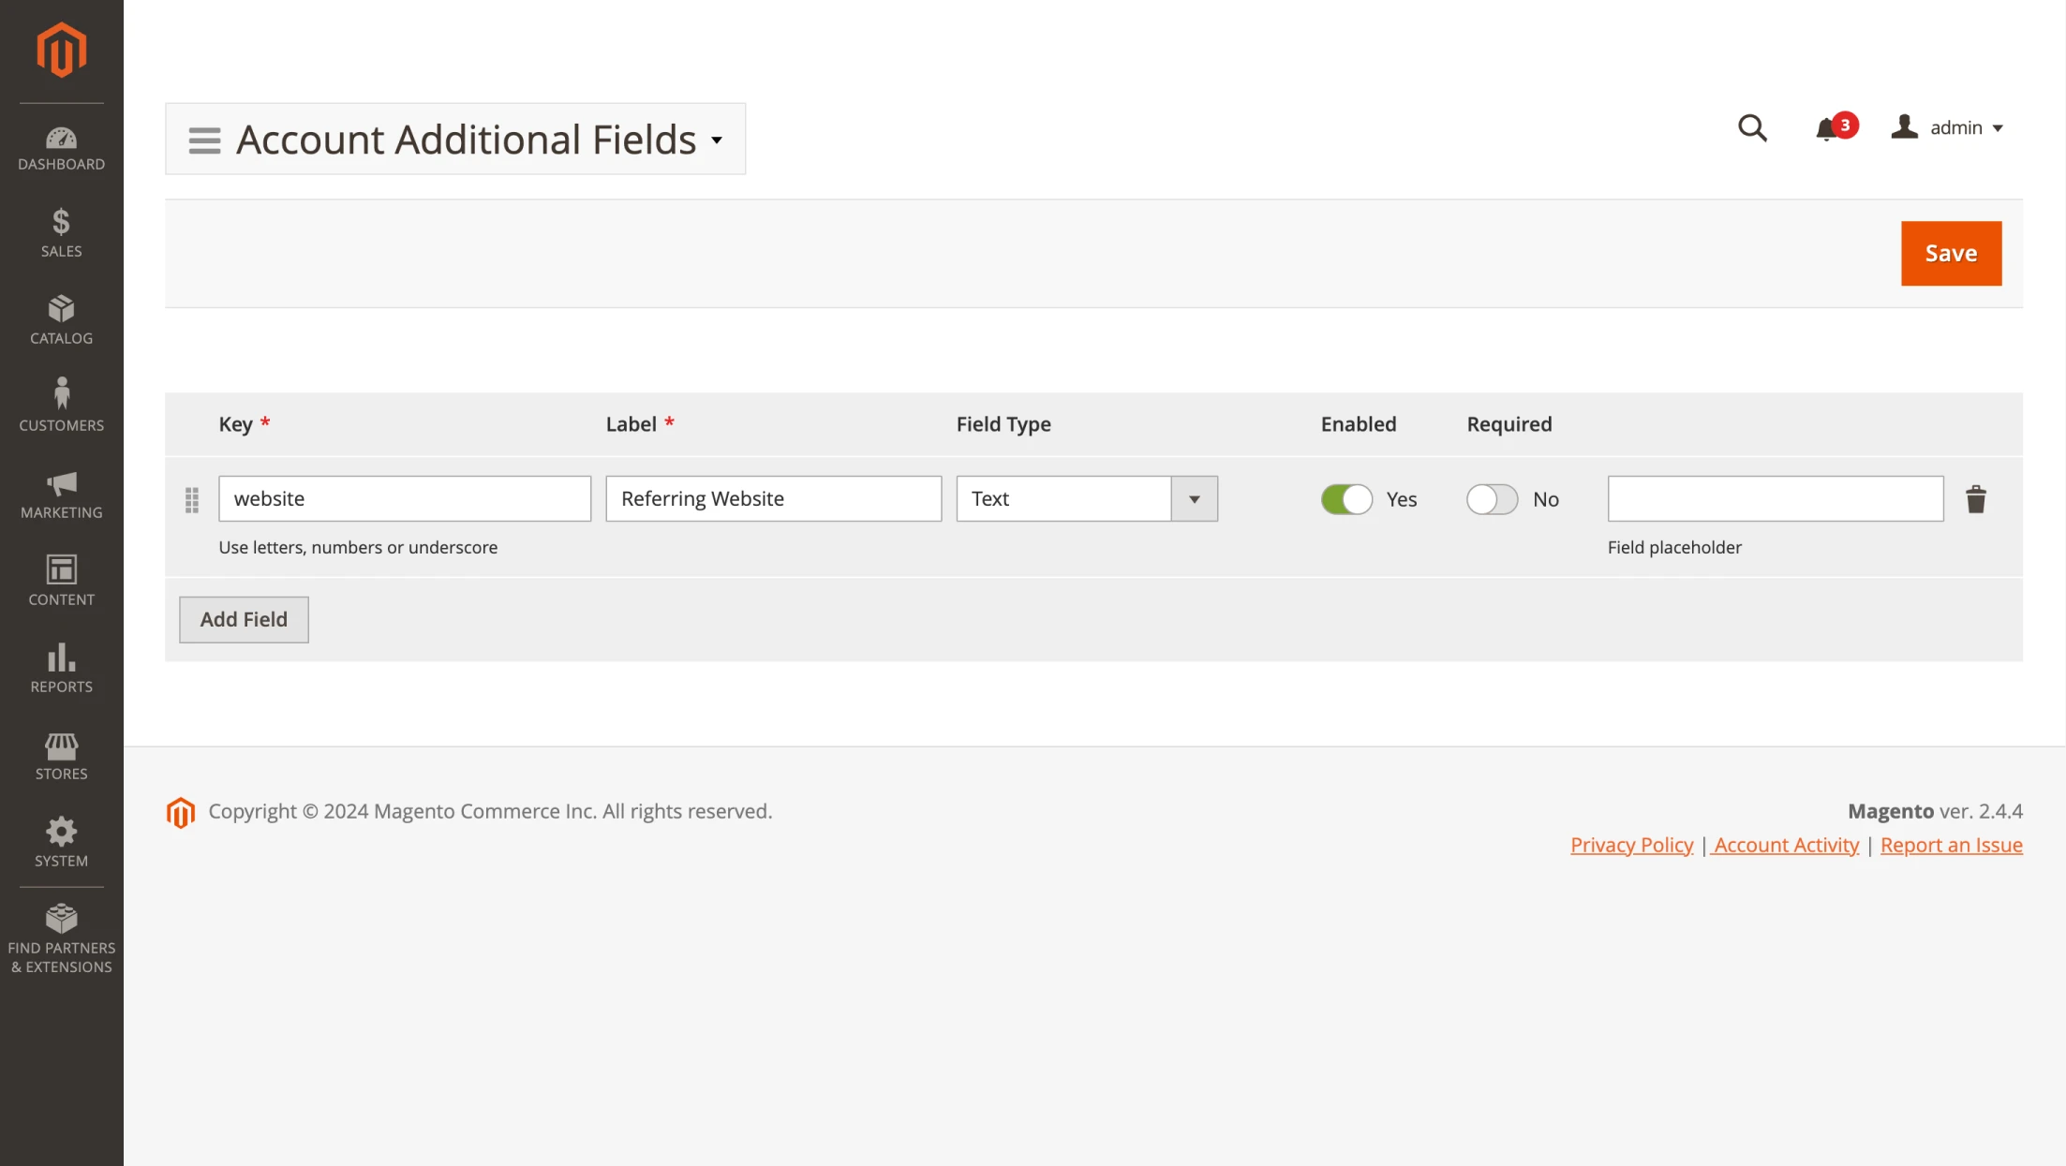Click the drag handle of website row
Image resolution: width=2066 pixels, height=1166 pixels.
192,500
